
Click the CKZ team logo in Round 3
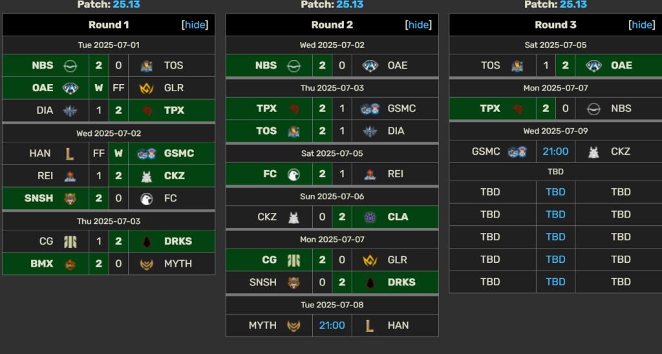(x=593, y=152)
